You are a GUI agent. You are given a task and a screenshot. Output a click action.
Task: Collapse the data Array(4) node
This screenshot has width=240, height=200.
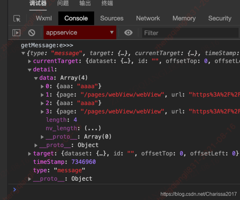[x=36, y=78]
